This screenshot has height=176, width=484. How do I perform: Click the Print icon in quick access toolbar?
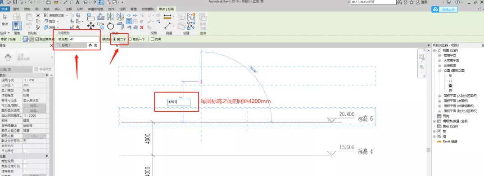(x=49, y=2)
